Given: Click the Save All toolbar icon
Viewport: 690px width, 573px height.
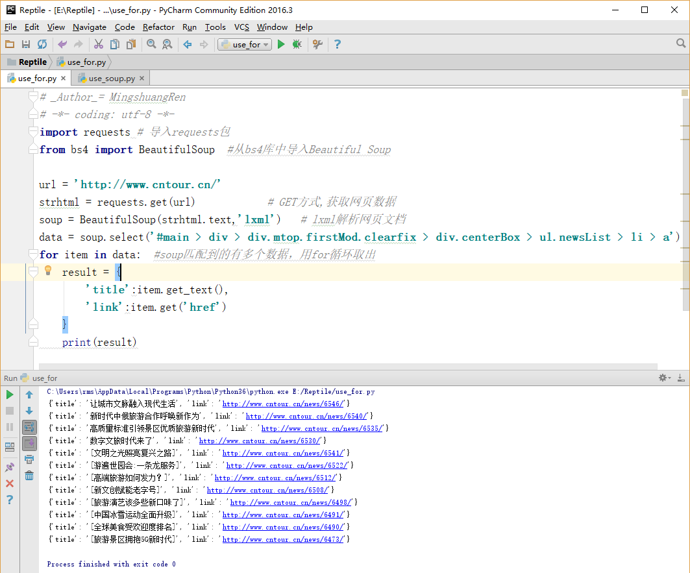Looking at the screenshot, I should [26, 44].
